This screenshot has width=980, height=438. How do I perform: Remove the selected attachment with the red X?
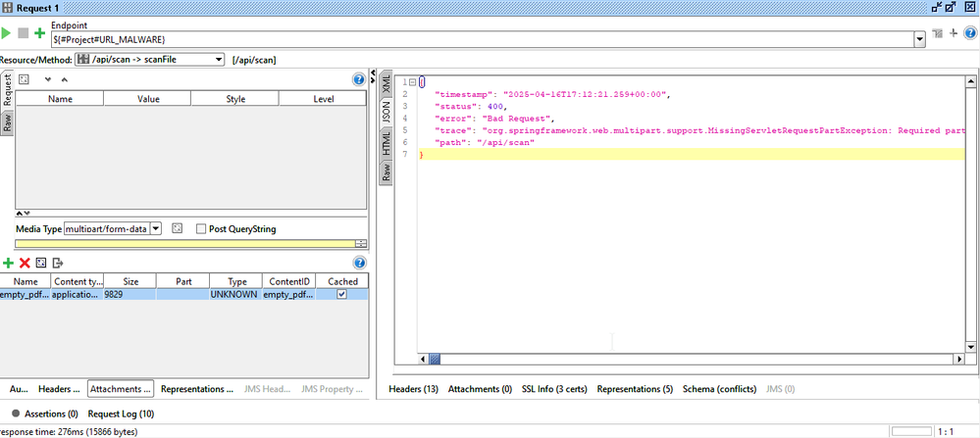[x=25, y=263]
